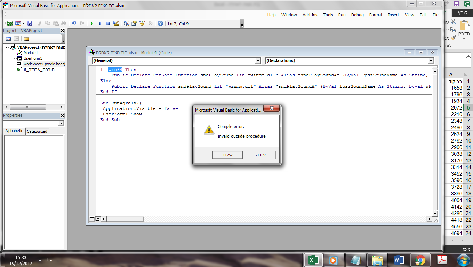Image resolution: width=473 pixels, height=267 pixels.
Task: Click the Redo arrow icon
Action: pyautogui.click(x=82, y=23)
